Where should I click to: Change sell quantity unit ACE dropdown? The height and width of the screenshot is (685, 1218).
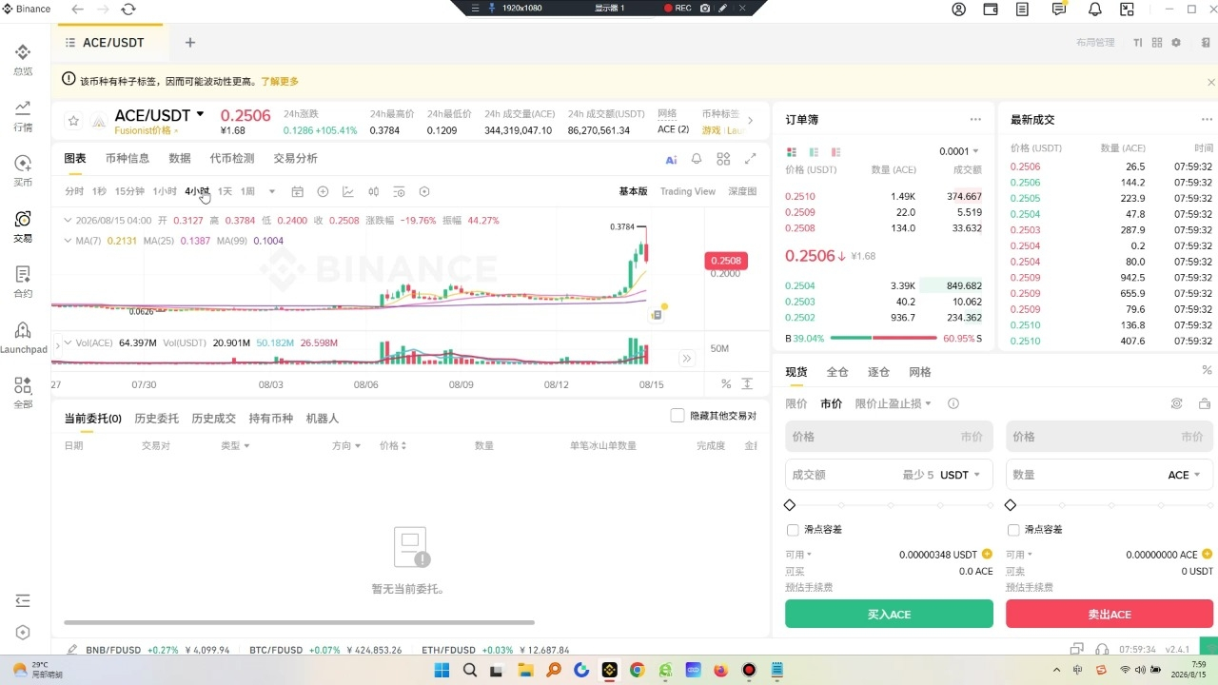coord(1184,475)
